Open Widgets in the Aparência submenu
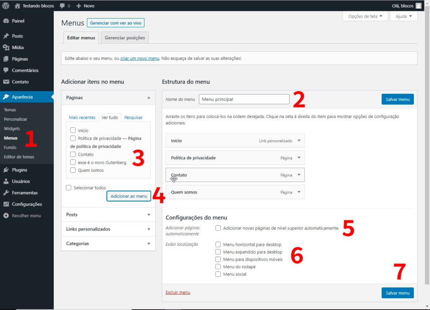Image resolution: width=430 pixels, height=310 pixels. (12, 129)
